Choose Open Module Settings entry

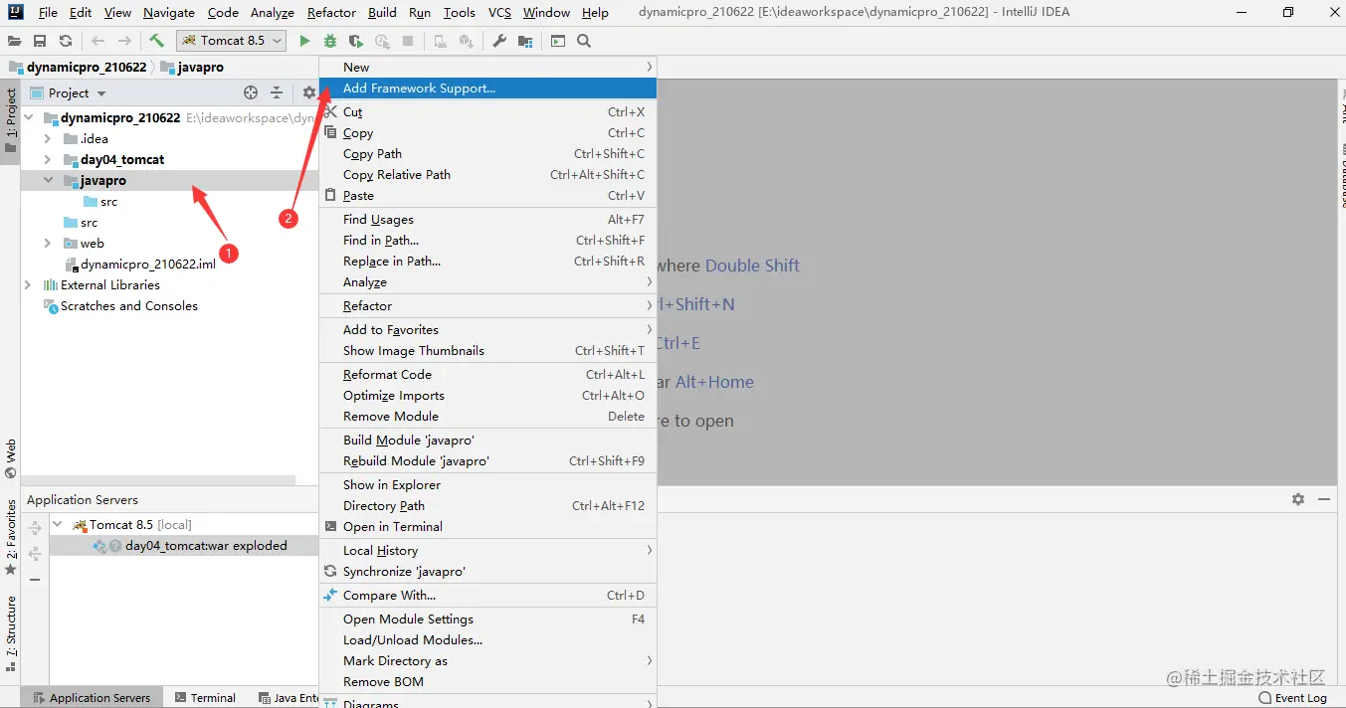pyautogui.click(x=487, y=619)
